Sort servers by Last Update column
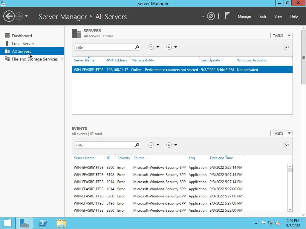Screen dimensions: 306x229 (x=211, y=60)
